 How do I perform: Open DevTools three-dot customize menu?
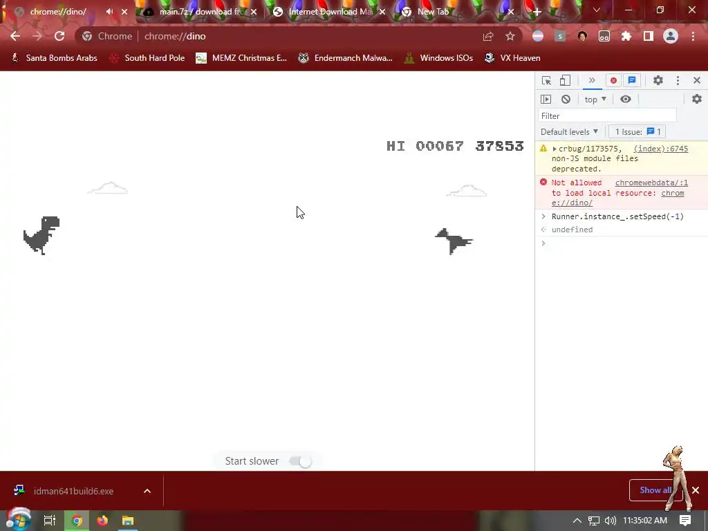tap(678, 80)
